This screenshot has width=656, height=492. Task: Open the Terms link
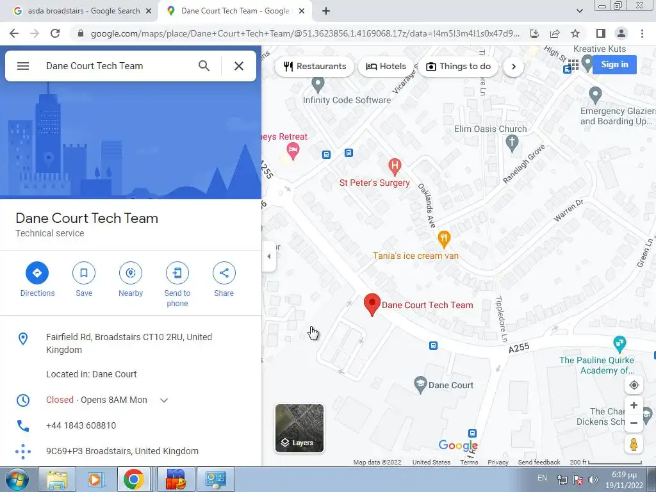point(469,462)
